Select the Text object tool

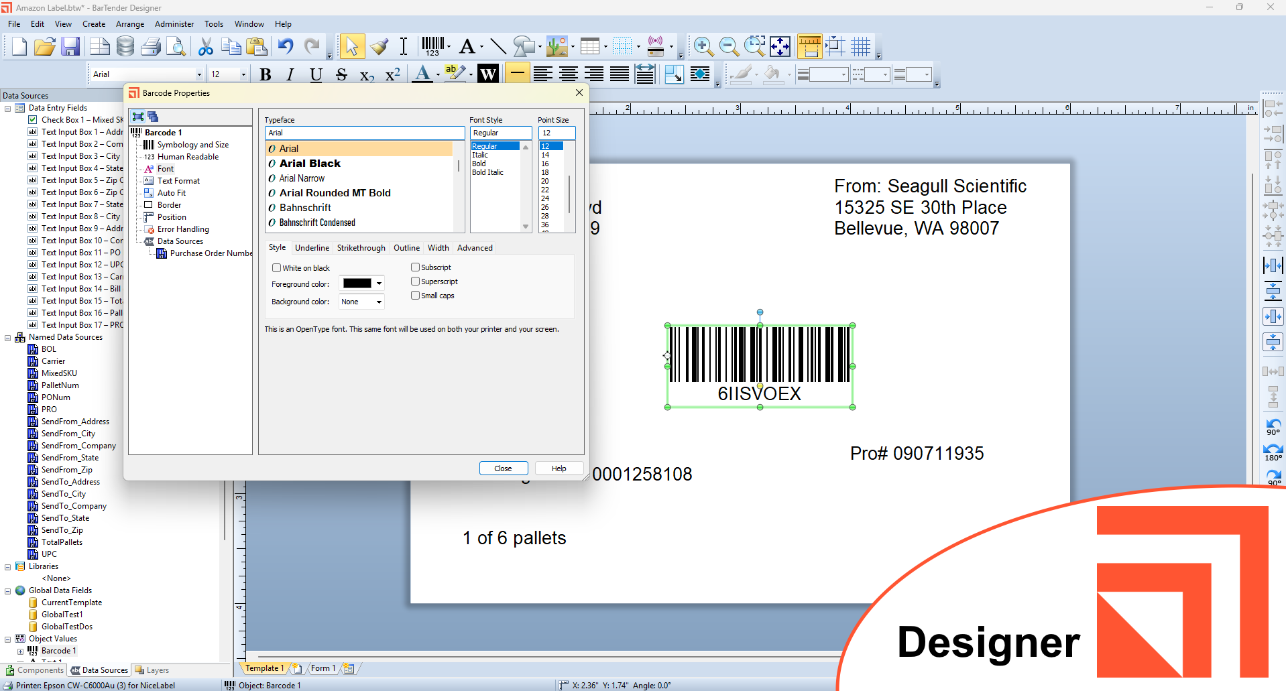tap(467, 46)
